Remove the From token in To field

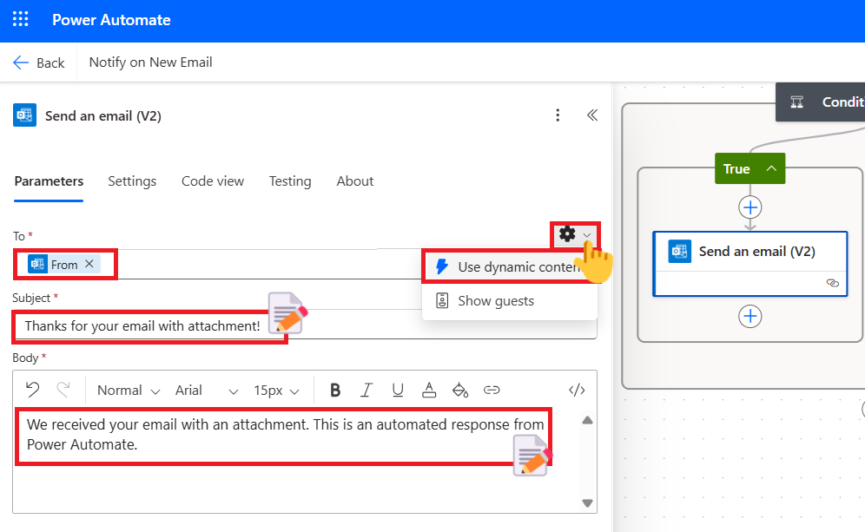(89, 265)
